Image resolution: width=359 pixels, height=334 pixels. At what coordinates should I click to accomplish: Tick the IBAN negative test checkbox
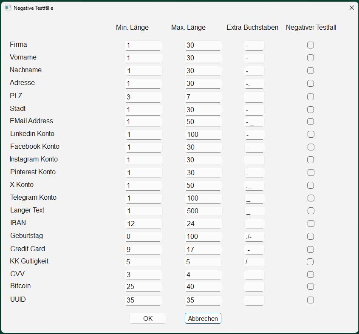[x=311, y=224]
